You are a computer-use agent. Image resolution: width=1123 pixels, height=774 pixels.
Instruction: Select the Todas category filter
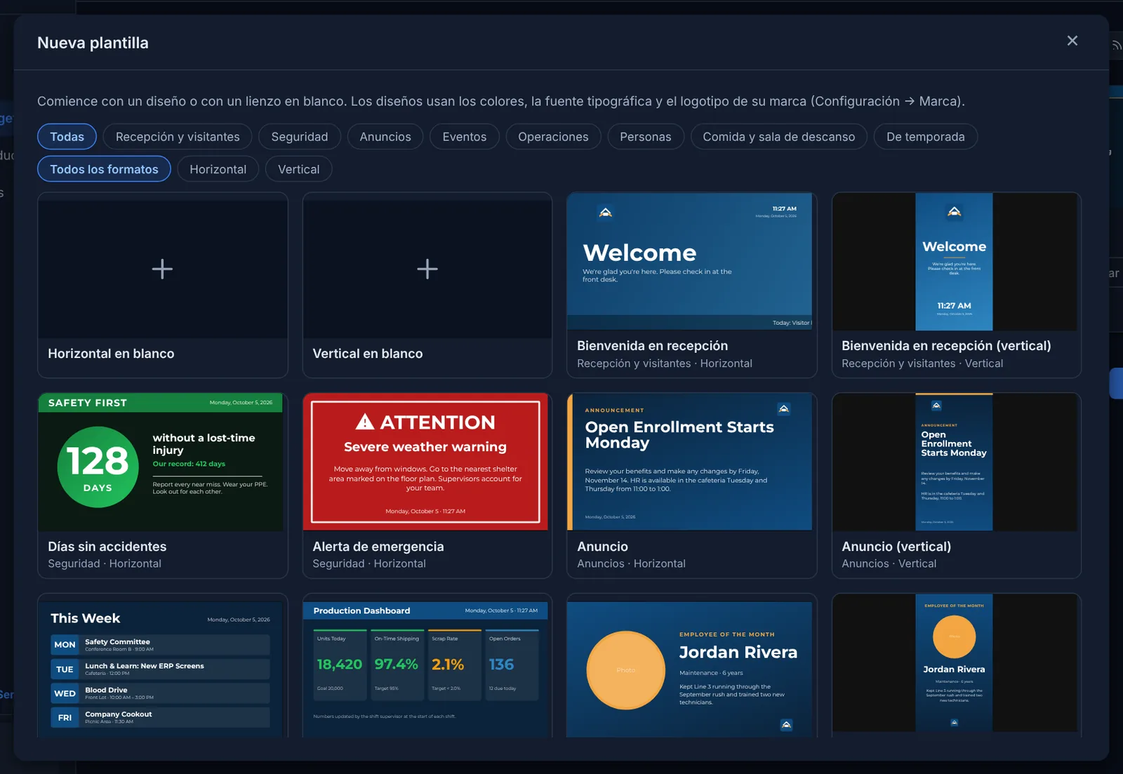point(67,137)
